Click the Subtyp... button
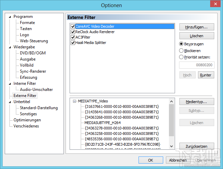Image resolution: width=223 pixels, height=169 pixels. pos(197,111)
